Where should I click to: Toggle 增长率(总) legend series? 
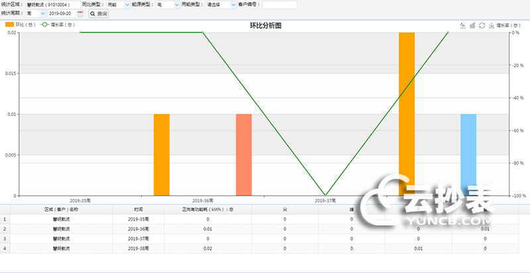tap(58, 24)
